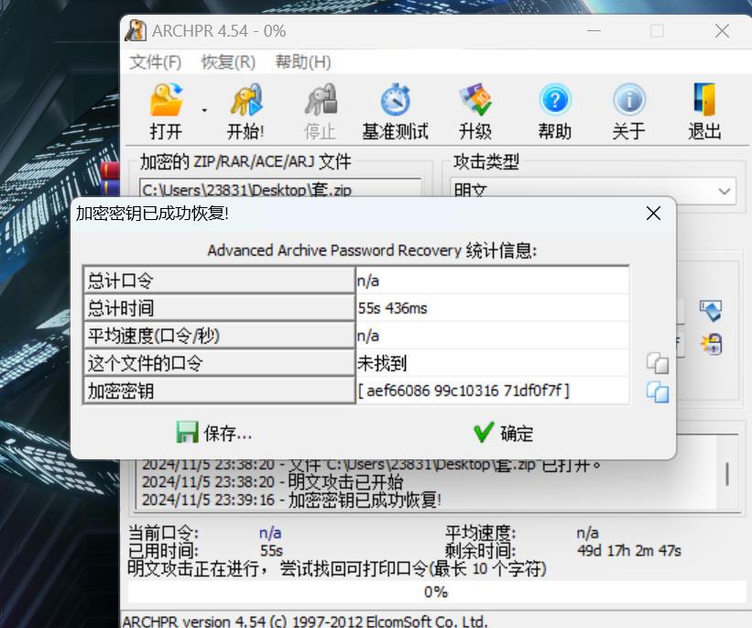Open the 文件(F) menu
Image resolution: width=752 pixels, height=628 pixels.
coord(156,62)
